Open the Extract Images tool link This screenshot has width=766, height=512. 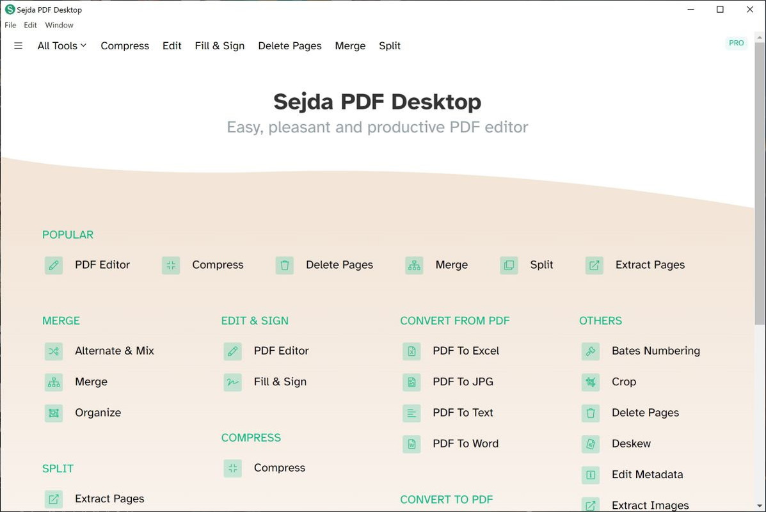click(650, 505)
